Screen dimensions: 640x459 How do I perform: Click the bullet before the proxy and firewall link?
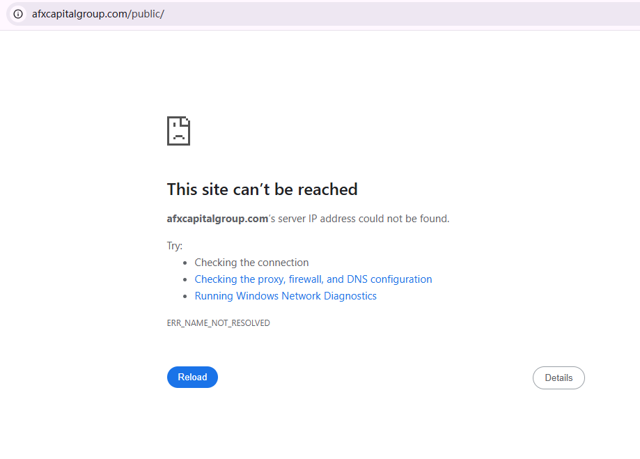[x=185, y=280]
